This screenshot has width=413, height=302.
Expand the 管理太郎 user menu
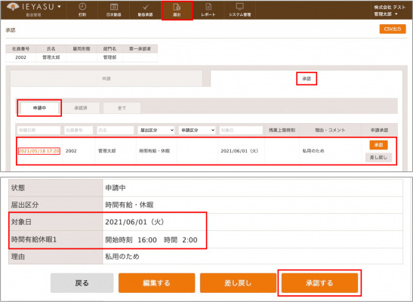(x=386, y=14)
